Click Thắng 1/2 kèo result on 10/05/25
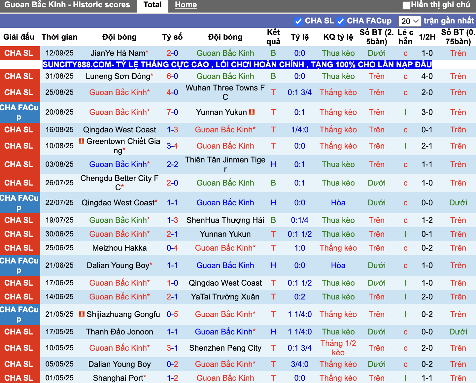Screen dimensions: 476x383 pos(338,348)
